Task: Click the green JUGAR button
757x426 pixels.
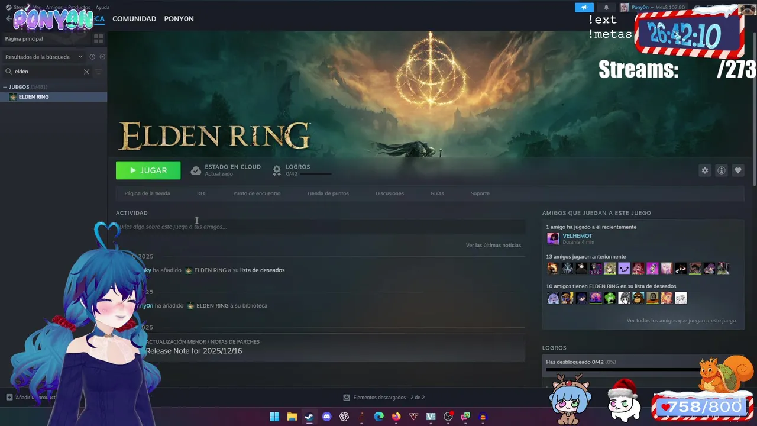Action: (x=148, y=170)
